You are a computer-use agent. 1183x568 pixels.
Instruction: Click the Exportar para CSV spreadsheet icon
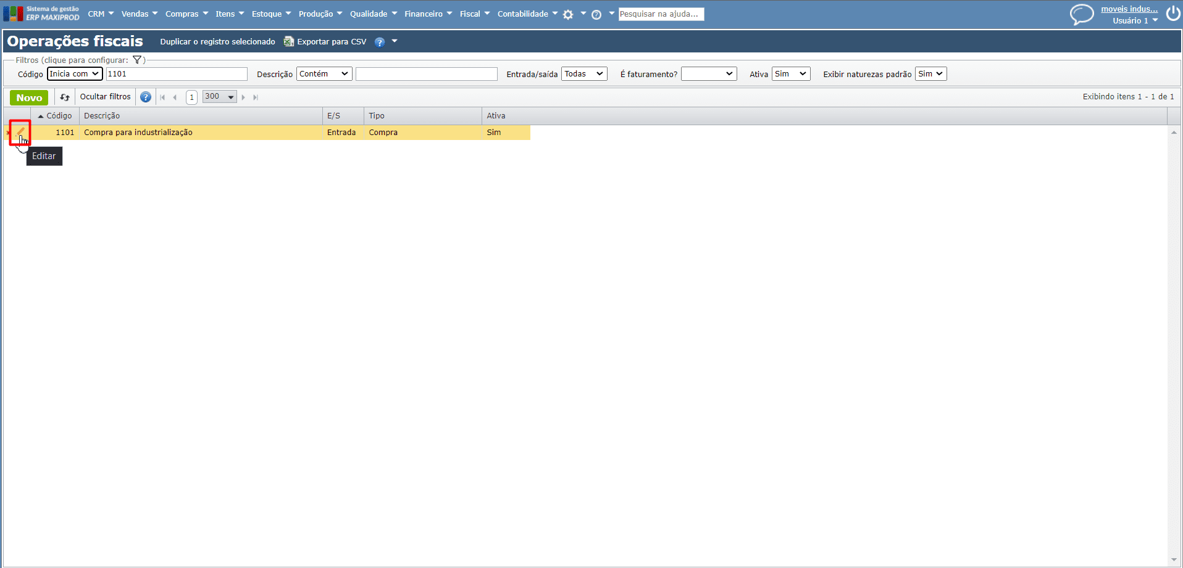pyautogui.click(x=288, y=41)
